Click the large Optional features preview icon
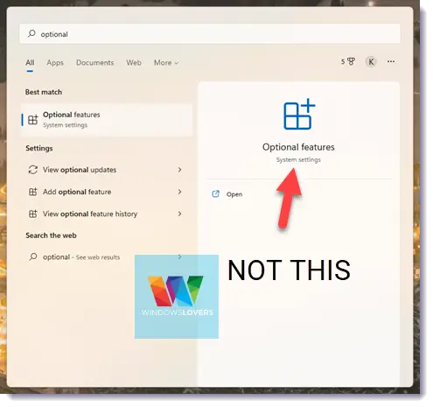Screen dimensions: 433x407 [299, 114]
